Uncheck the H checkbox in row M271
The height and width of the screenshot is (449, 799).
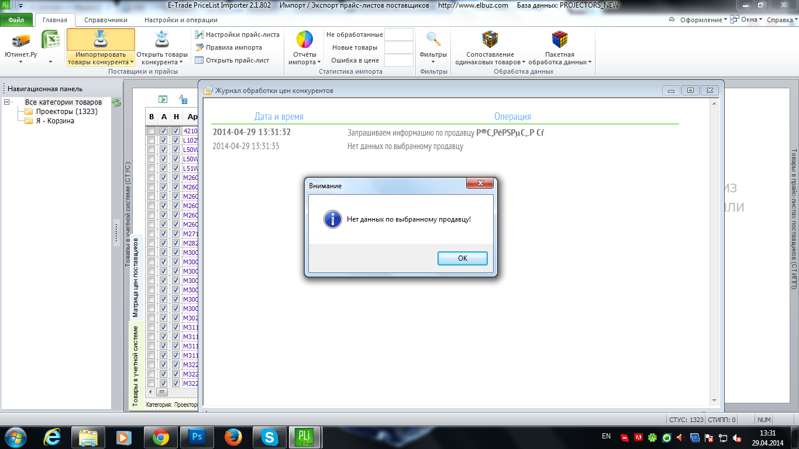point(176,234)
